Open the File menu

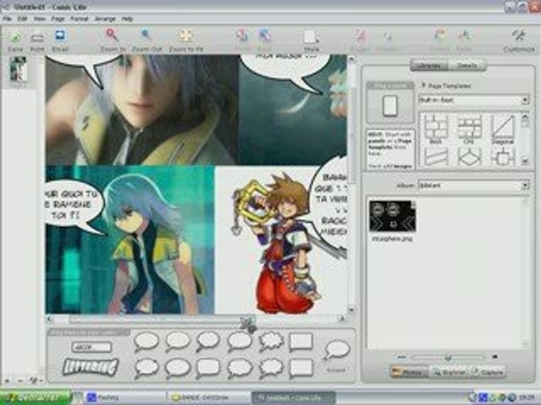[7, 19]
